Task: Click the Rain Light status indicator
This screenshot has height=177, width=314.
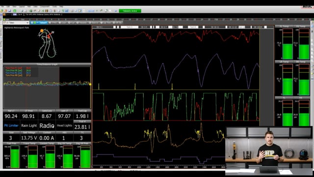Action: pyautogui.click(x=29, y=126)
